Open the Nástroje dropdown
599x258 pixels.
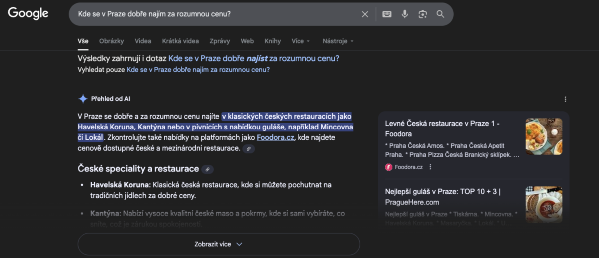coord(338,41)
